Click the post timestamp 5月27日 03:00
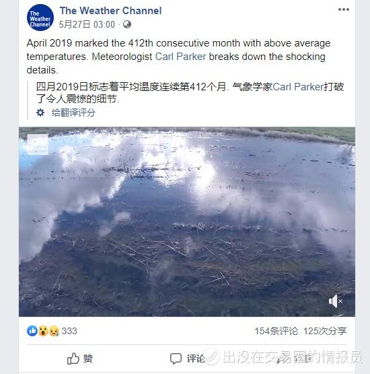Image resolution: width=370 pixels, height=374 pixels. [x=87, y=24]
